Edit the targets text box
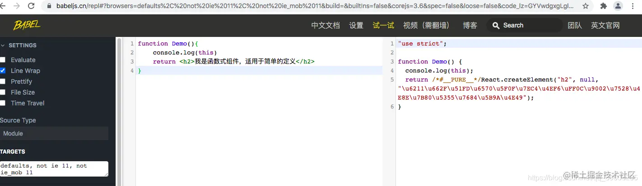642x186 pixels. click(x=54, y=169)
